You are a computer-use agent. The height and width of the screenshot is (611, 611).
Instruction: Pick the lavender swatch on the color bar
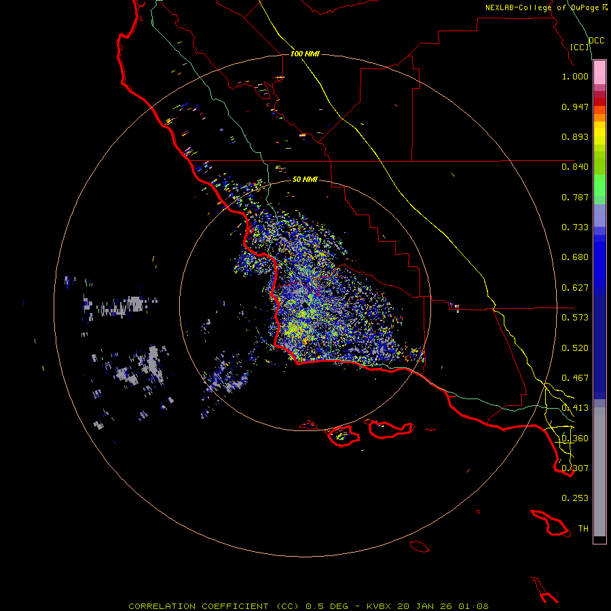(x=599, y=215)
